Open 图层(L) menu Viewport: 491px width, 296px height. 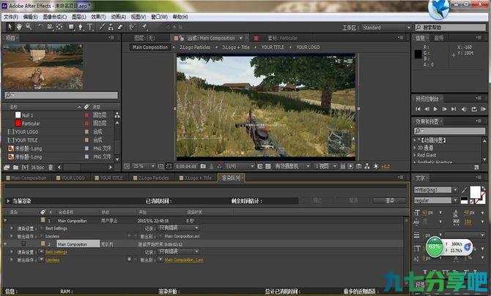[x=79, y=17]
